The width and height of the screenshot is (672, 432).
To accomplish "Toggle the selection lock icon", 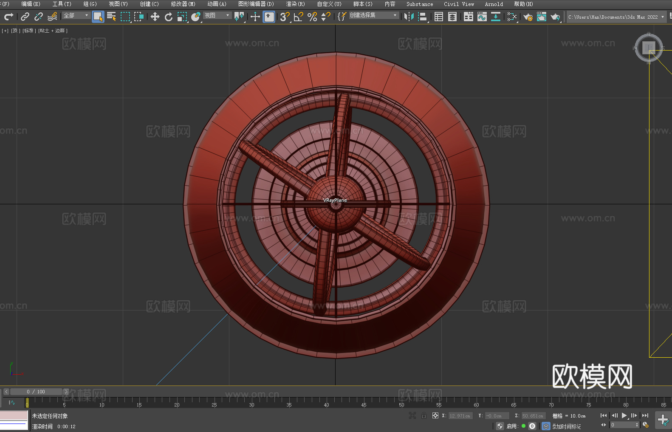I will click(x=424, y=416).
